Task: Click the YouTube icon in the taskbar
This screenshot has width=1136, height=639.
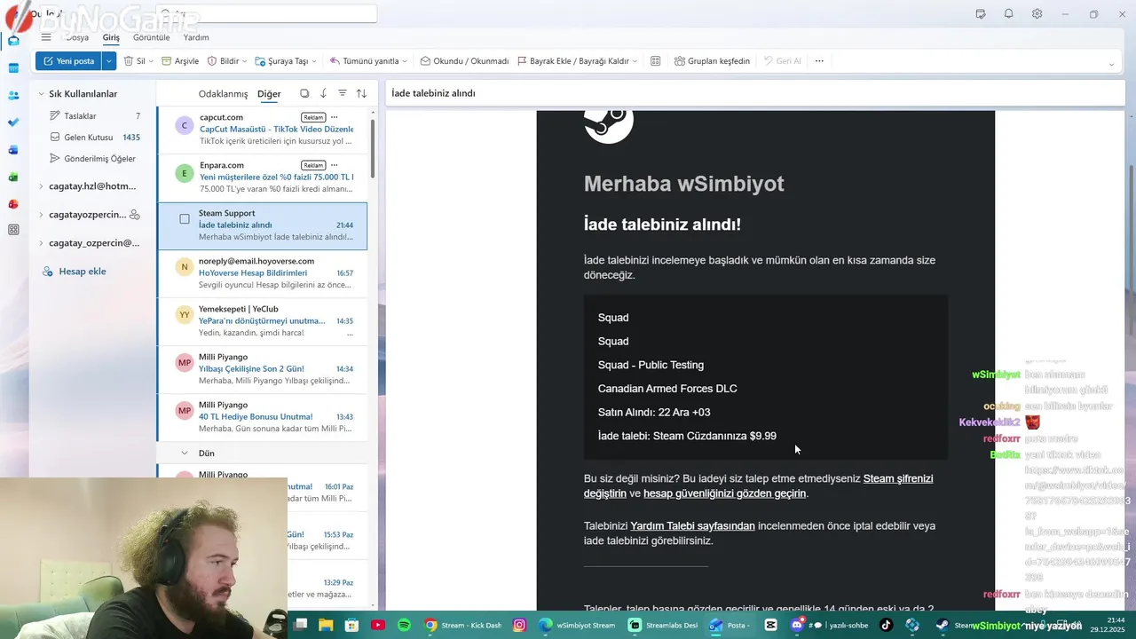Action: point(378,625)
